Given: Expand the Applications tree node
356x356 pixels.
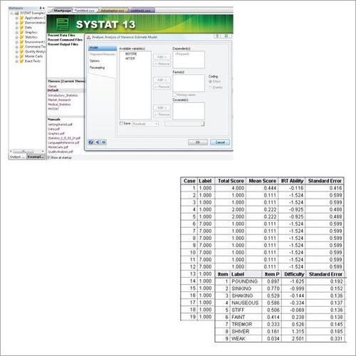Looking at the screenshot, I should [x=17, y=18].
